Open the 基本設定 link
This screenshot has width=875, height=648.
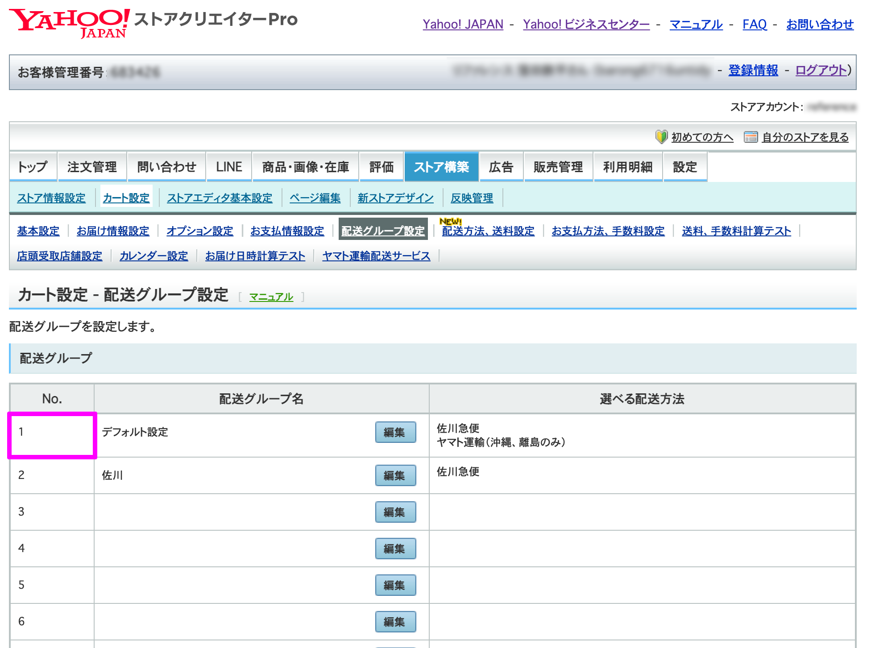coord(38,231)
